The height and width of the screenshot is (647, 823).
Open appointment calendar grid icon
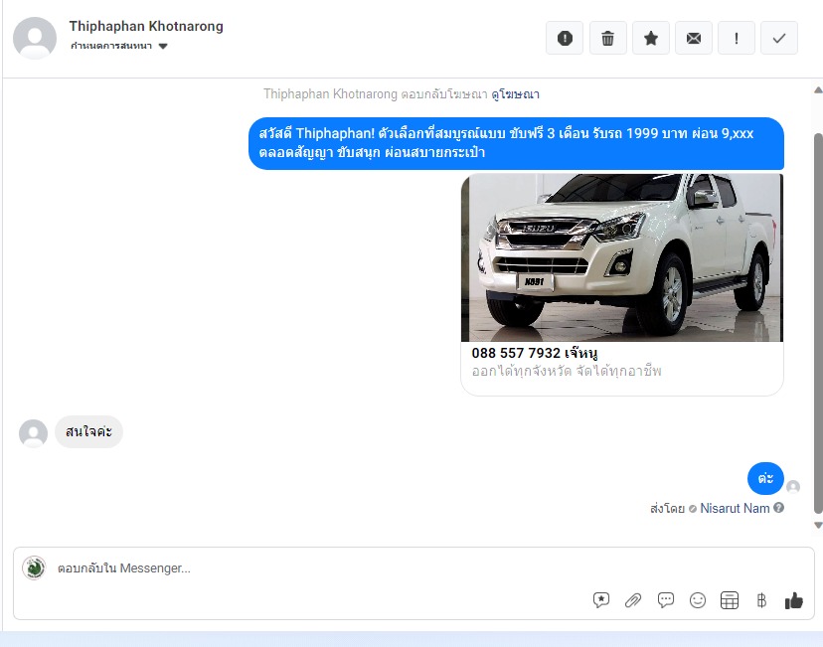point(730,599)
